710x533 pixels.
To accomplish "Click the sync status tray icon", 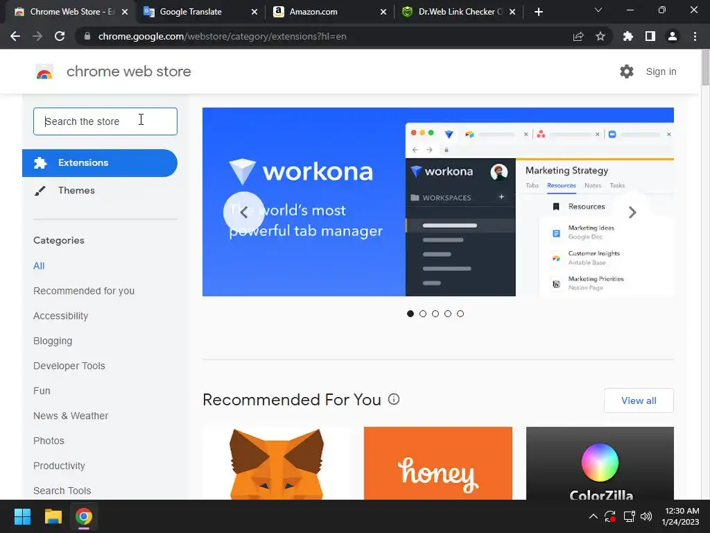I will tap(610, 516).
